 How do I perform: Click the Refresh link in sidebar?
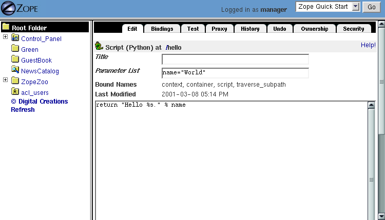tap(23, 110)
